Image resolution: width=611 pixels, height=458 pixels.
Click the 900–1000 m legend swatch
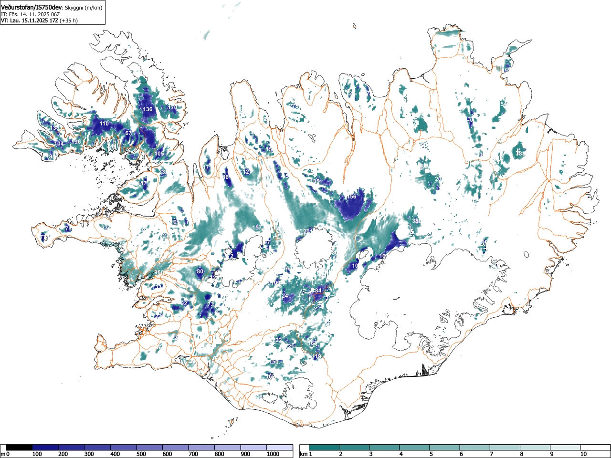253,448
